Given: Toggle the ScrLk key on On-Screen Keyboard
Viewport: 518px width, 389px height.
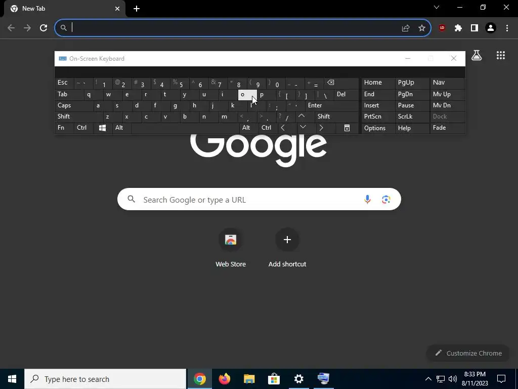Looking at the screenshot, I should pos(412,116).
